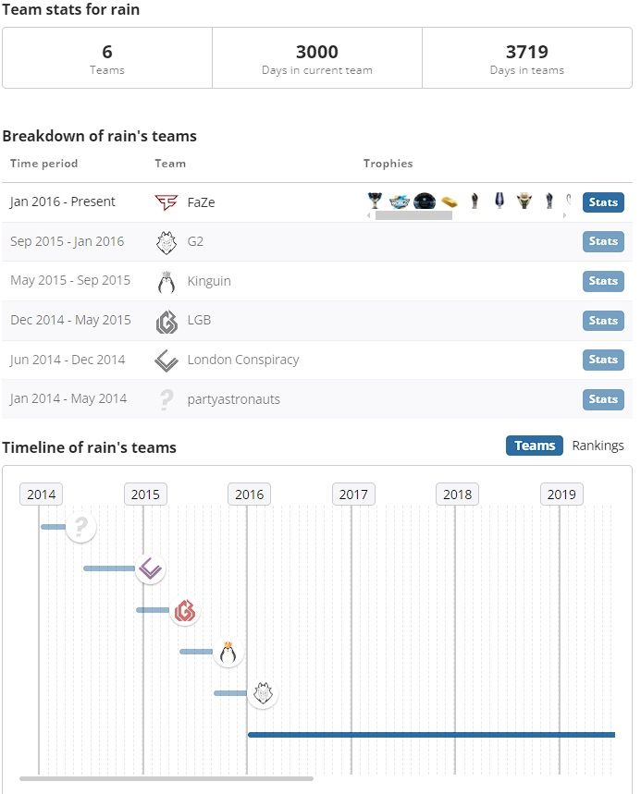The width and height of the screenshot is (641, 794).
Task: Open the Kinguin team link
Action: click(209, 281)
